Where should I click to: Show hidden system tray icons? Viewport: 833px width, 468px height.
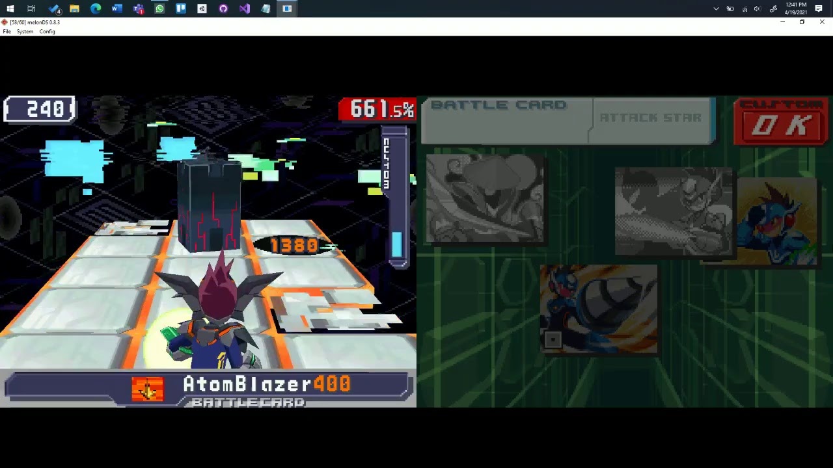coord(716,8)
